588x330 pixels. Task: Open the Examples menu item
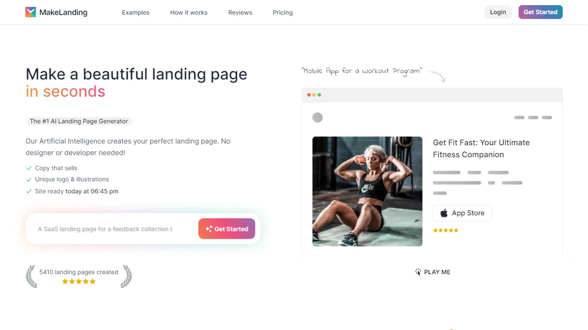pyautogui.click(x=136, y=12)
